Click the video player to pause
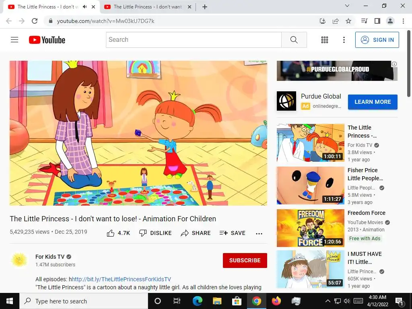The width and height of the screenshot is (412, 309). [x=138, y=133]
